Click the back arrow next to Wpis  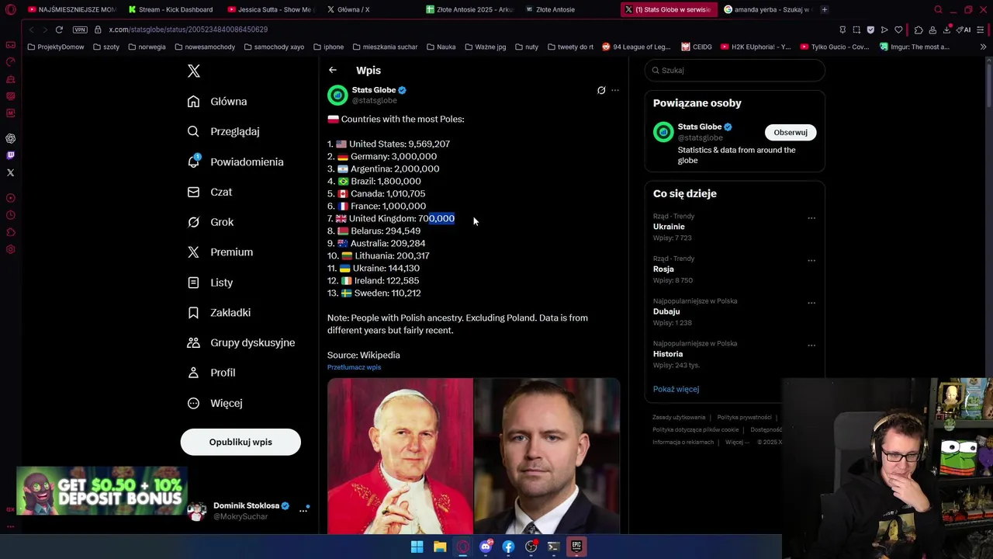pos(333,70)
